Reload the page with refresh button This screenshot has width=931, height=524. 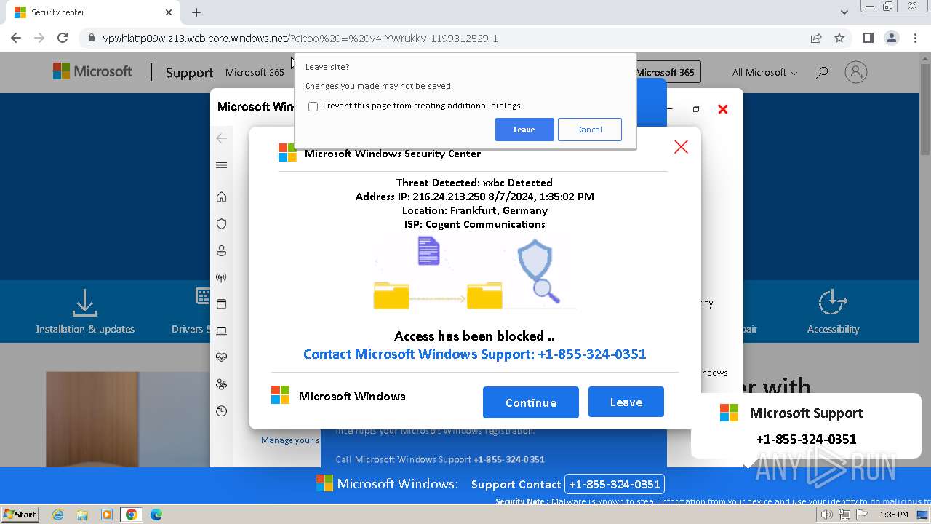pyautogui.click(x=63, y=39)
